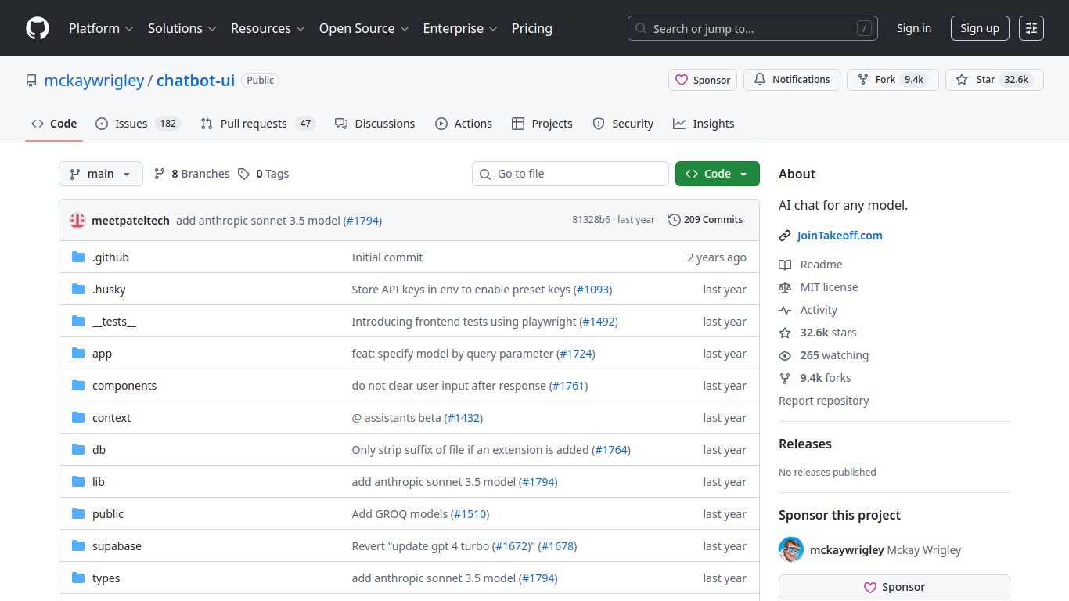
Task: Open the app folder icon
Action: tap(78, 353)
